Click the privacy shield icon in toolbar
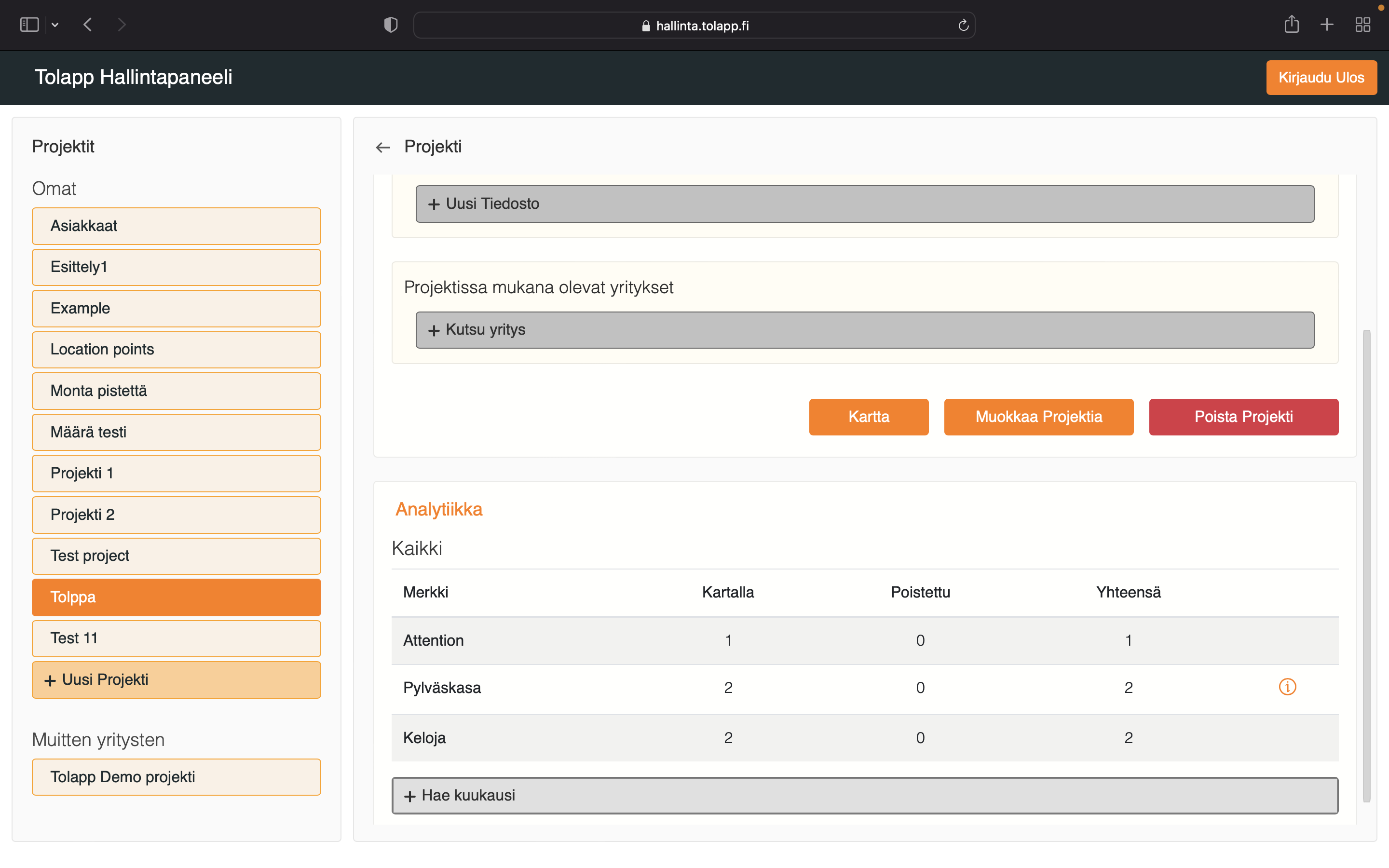 click(x=390, y=25)
